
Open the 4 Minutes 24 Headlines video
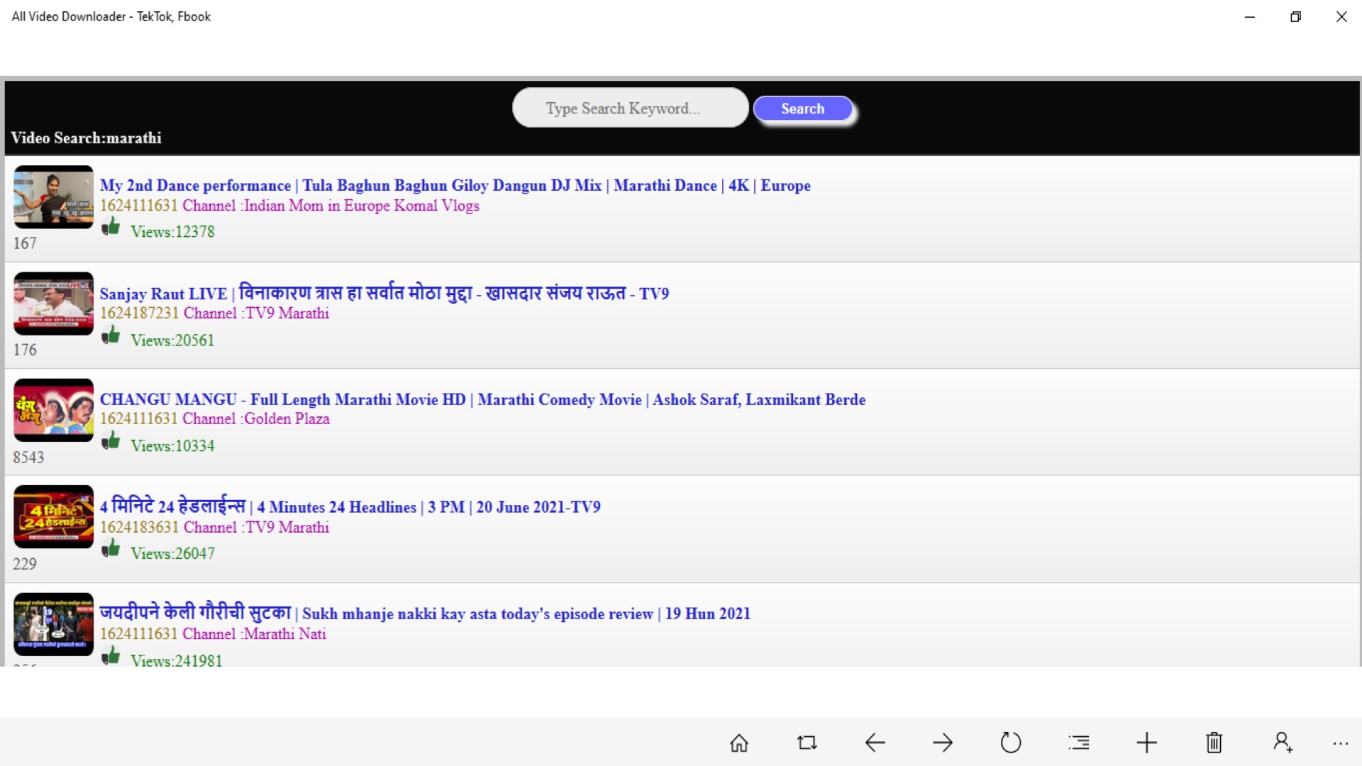tap(350, 506)
